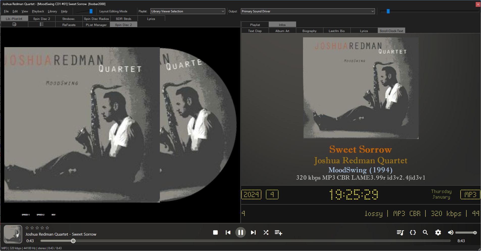Select the Scroll-Clock-Text tab
The width and height of the screenshot is (481, 251).
click(x=391, y=31)
